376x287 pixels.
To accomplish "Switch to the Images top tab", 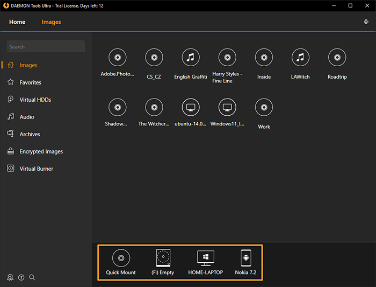I will (x=52, y=22).
